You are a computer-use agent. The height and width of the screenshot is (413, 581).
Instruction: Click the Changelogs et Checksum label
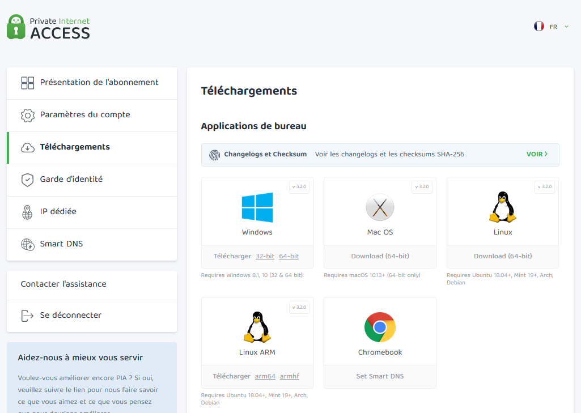[265, 154]
